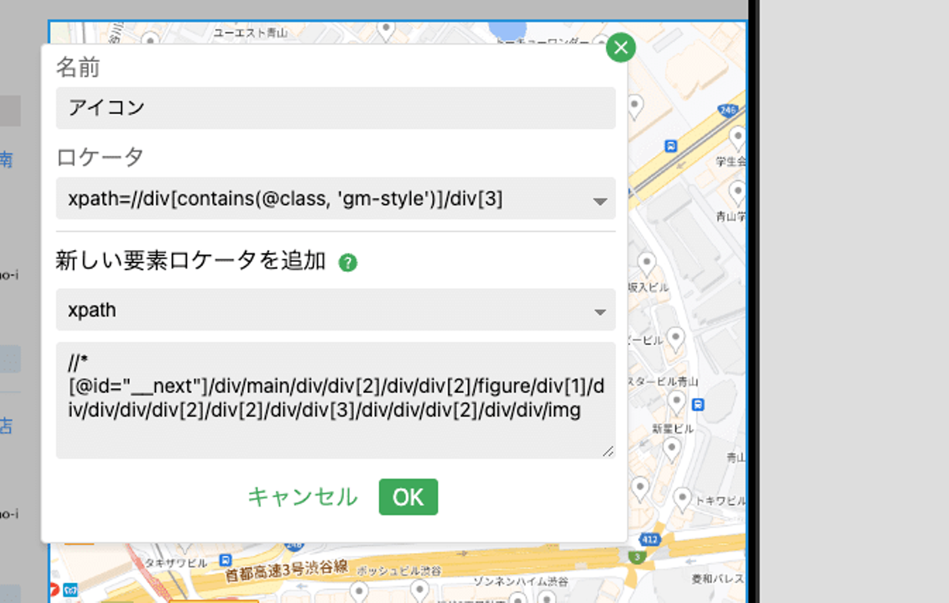Expand the xpath locator type dropdown
Screen dimensions: 949x603
pyautogui.click(x=599, y=311)
